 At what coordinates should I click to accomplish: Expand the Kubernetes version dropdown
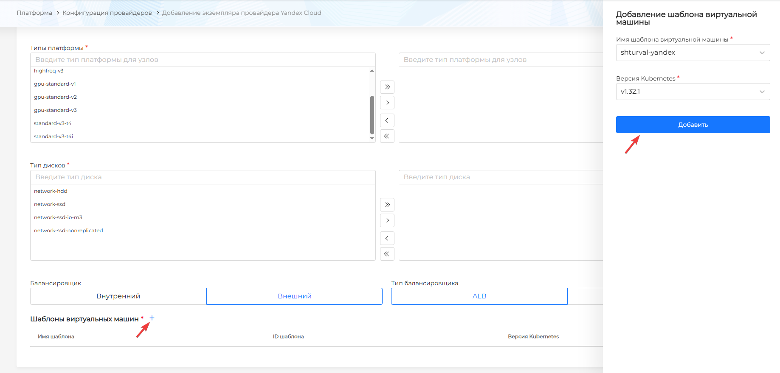(x=693, y=92)
